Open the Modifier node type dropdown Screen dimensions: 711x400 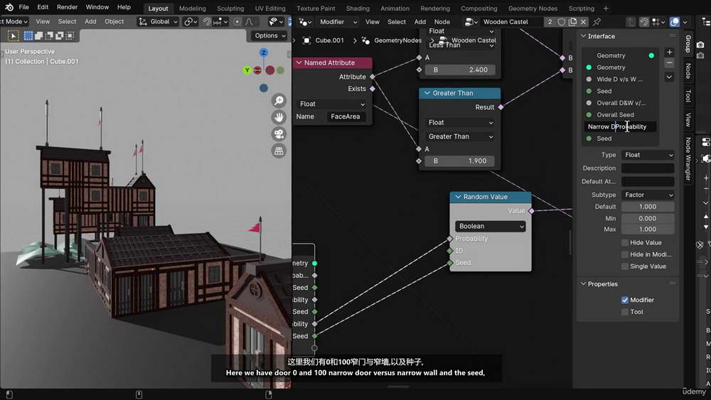338,22
